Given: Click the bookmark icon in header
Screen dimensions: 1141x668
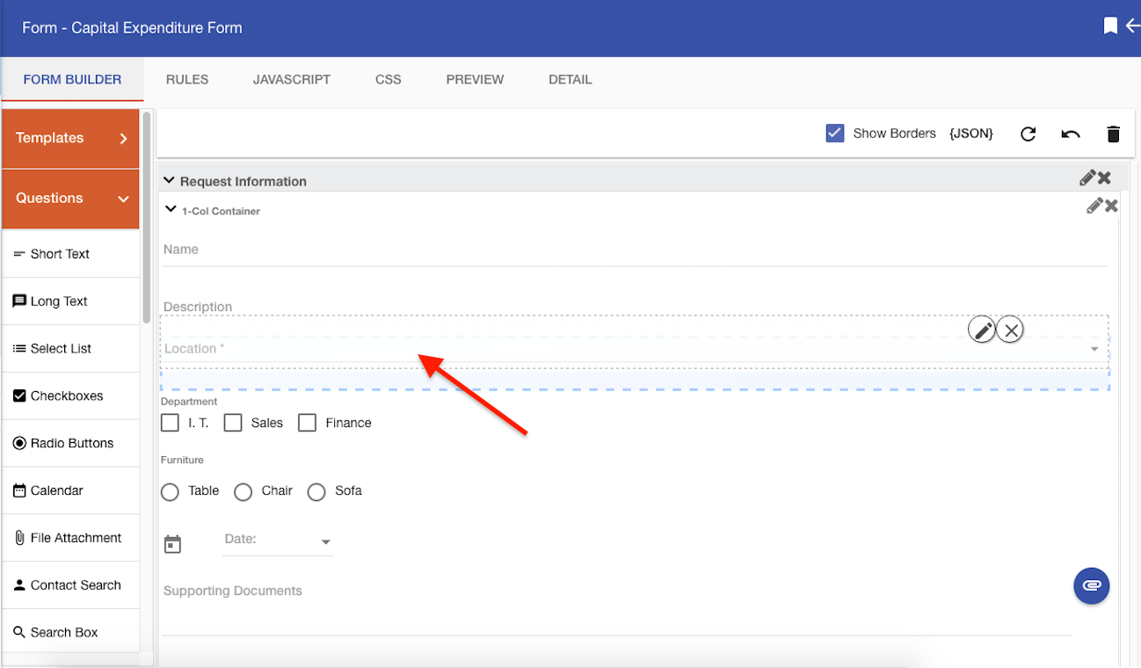Looking at the screenshot, I should pyautogui.click(x=1110, y=25).
